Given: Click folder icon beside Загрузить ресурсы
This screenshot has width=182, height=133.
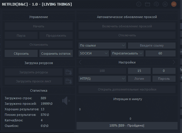Looking at the screenshot, I should click(x=68, y=72).
